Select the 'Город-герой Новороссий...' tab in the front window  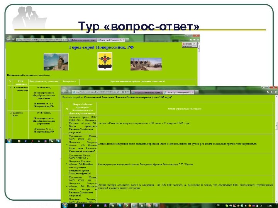tap(178, 92)
